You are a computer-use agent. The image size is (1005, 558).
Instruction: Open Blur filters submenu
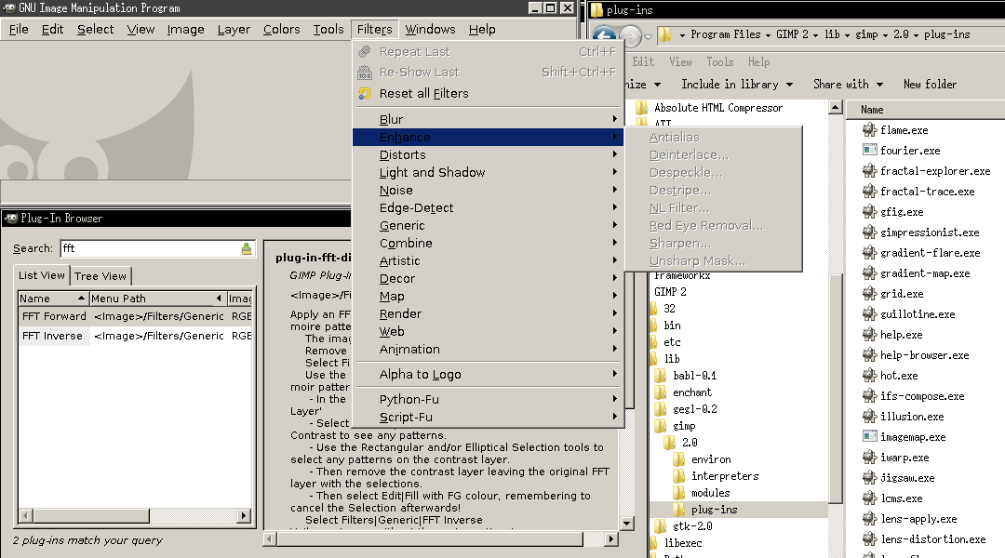tap(488, 119)
